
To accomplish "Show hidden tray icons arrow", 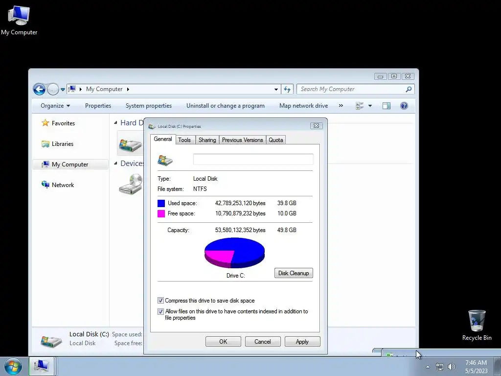I will pos(428,367).
